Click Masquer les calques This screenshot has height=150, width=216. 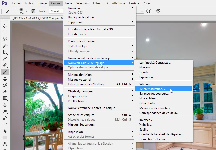point(99,124)
